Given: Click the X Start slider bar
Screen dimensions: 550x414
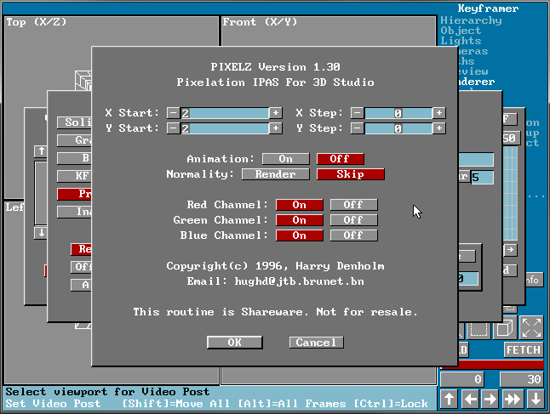Looking at the screenshot, I should [x=225, y=113].
